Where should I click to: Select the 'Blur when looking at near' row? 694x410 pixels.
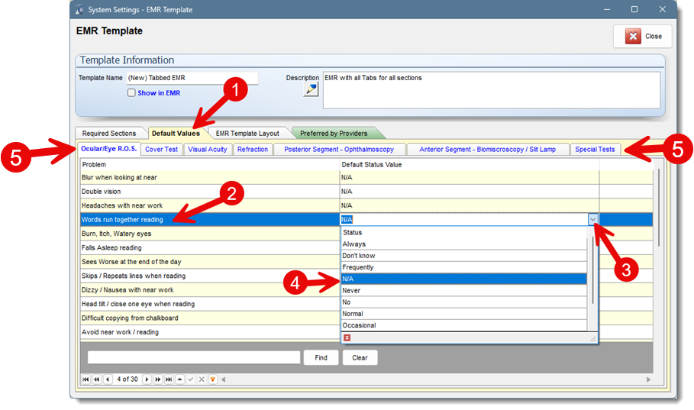pos(366,178)
